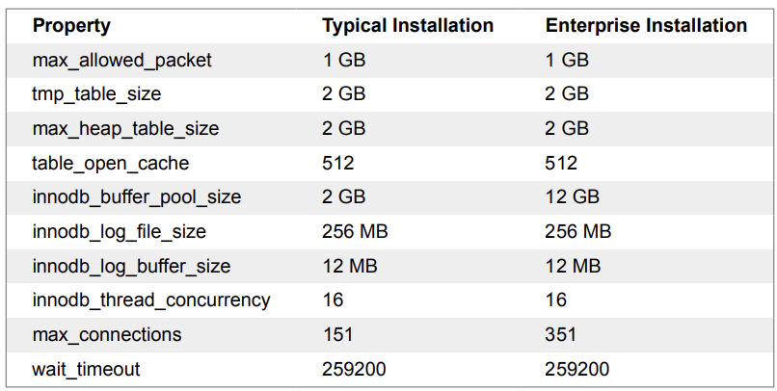Screen dimensions: 777x391
Task: Click the Enterprise Installation column header
Action: tap(646, 25)
